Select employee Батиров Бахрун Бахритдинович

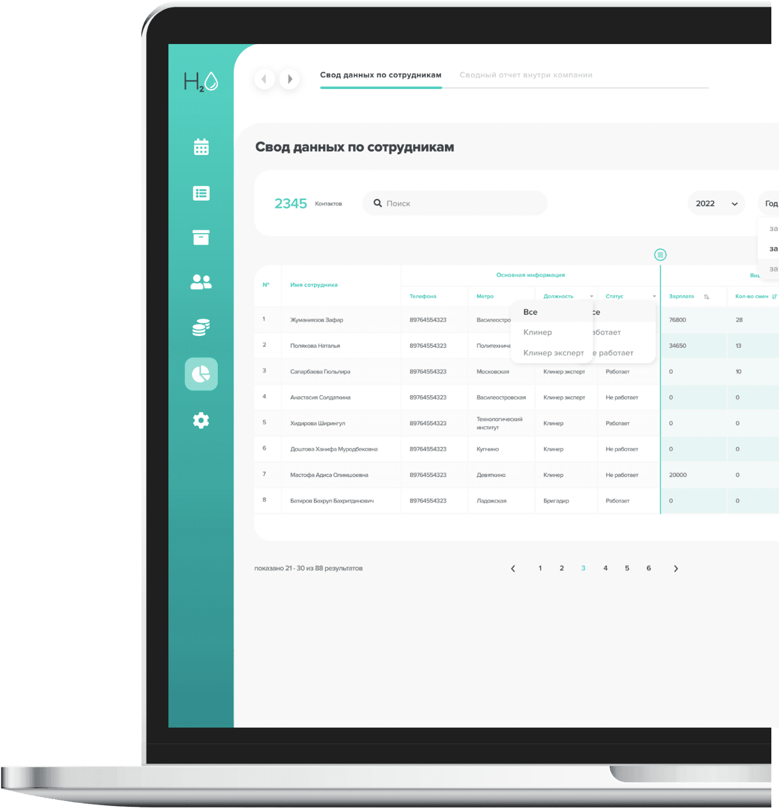click(x=332, y=501)
